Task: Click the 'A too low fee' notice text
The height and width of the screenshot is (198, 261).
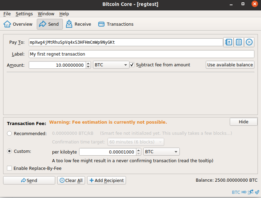Action: click(x=133, y=161)
